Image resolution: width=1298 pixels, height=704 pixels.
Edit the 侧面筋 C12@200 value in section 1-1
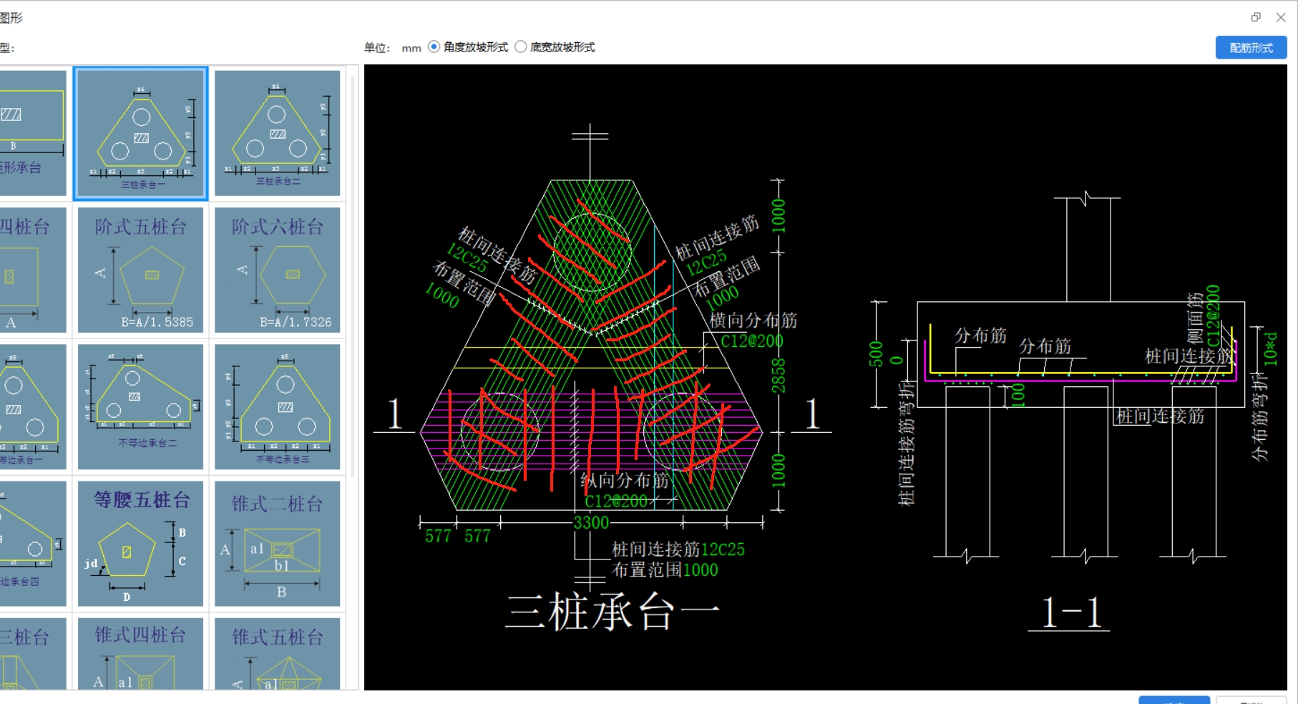1213,316
